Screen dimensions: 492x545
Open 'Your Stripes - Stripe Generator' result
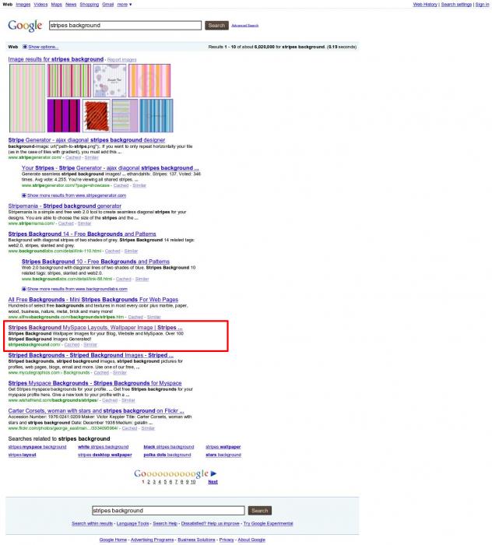pyautogui.click(x=110, y=168)
